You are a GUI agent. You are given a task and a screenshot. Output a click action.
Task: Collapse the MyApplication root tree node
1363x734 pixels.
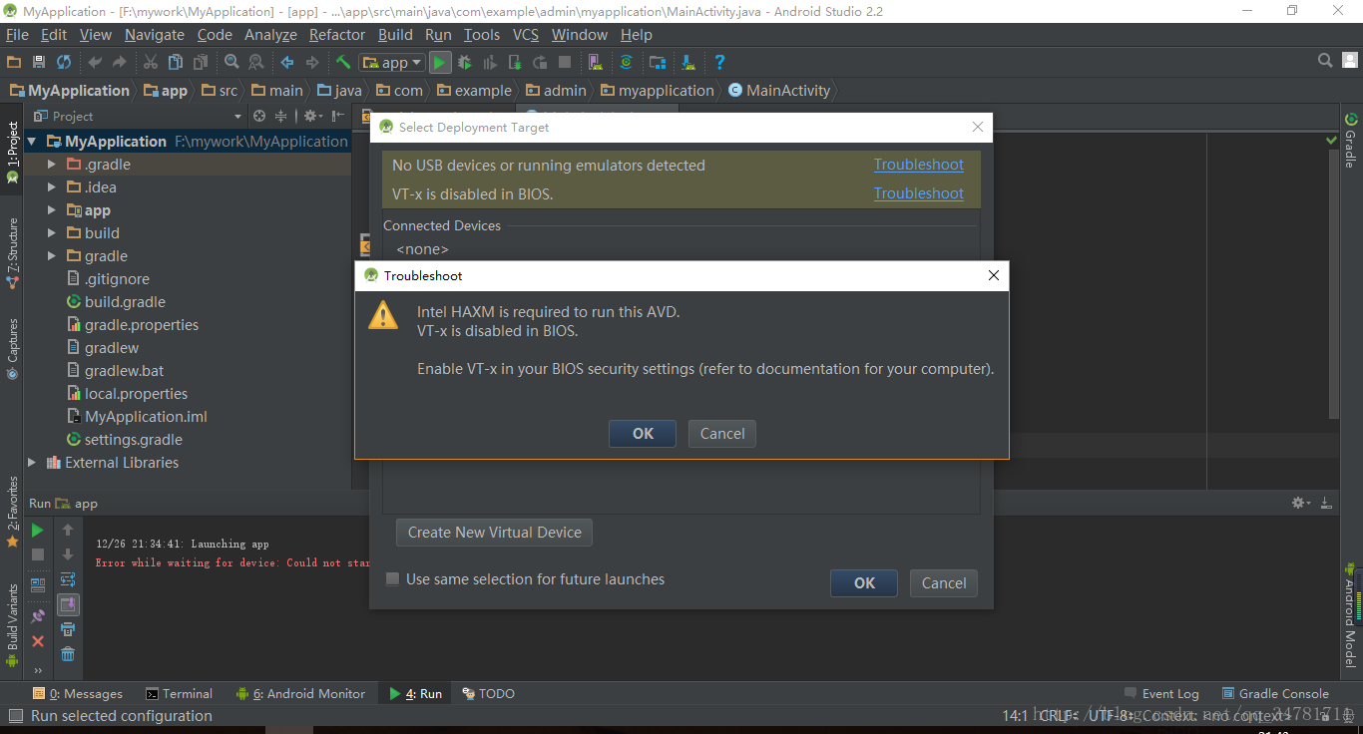click(32, 142)
